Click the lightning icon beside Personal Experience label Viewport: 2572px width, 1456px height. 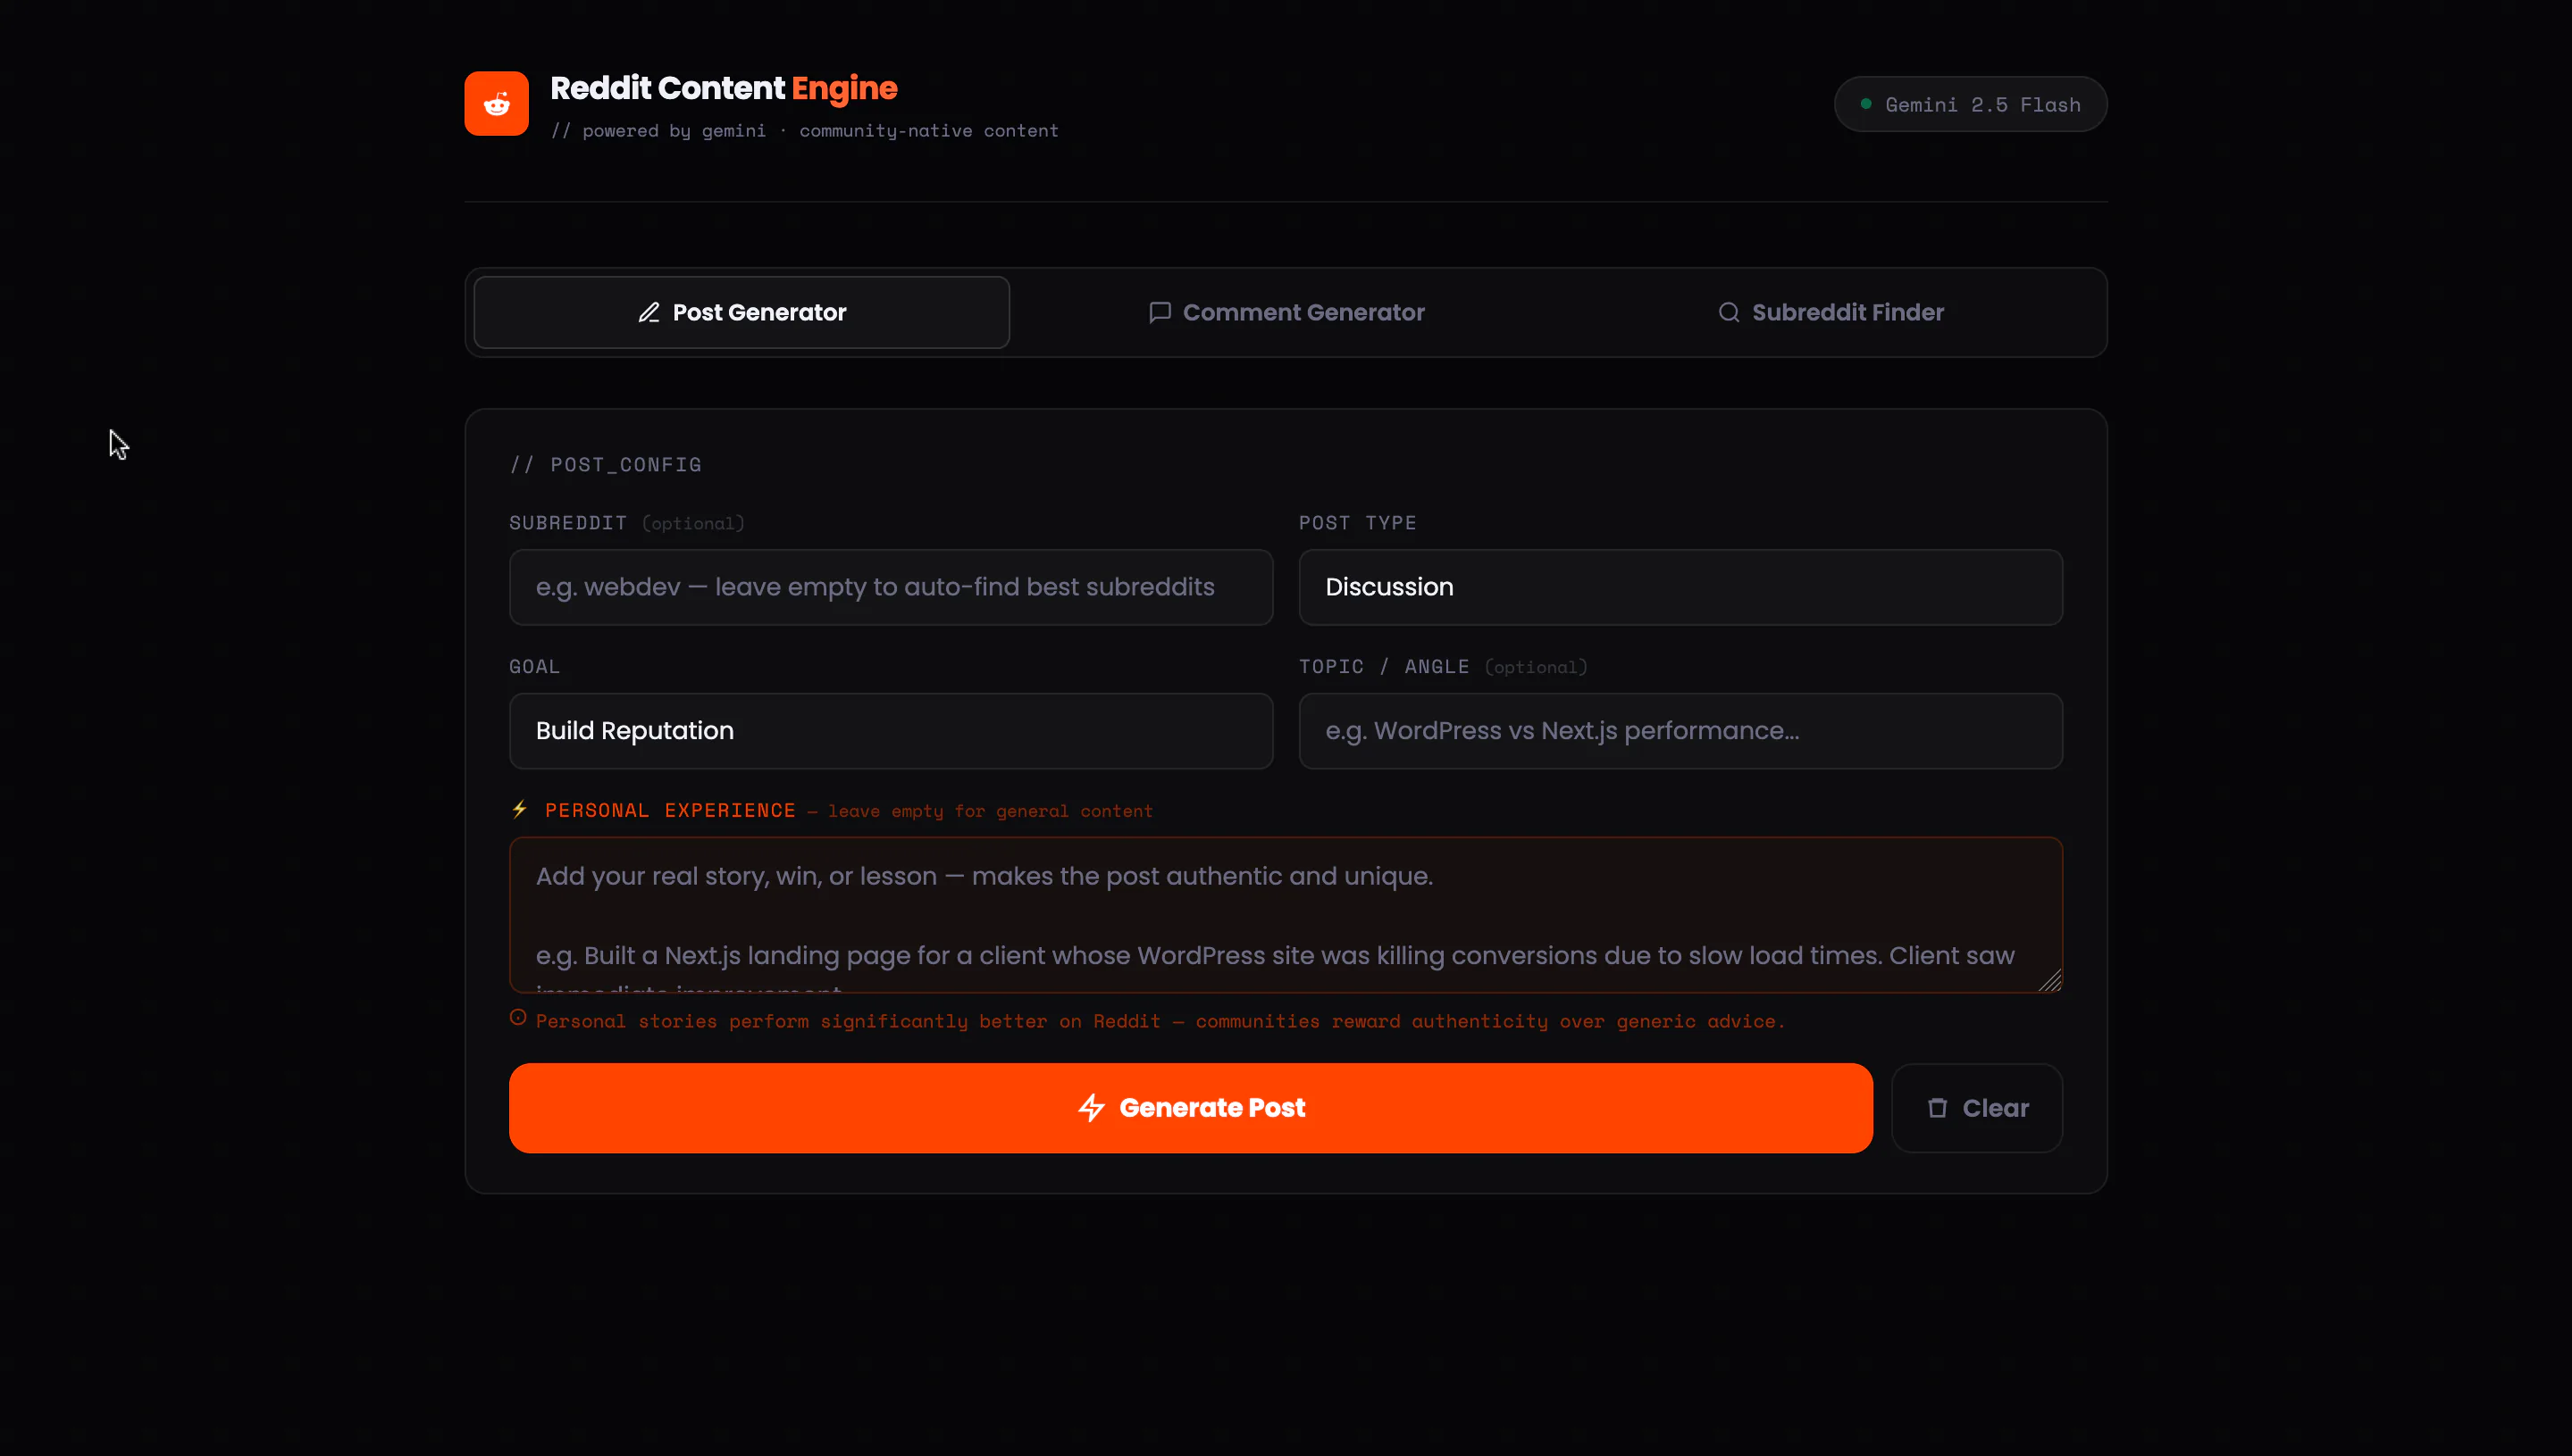519,810
